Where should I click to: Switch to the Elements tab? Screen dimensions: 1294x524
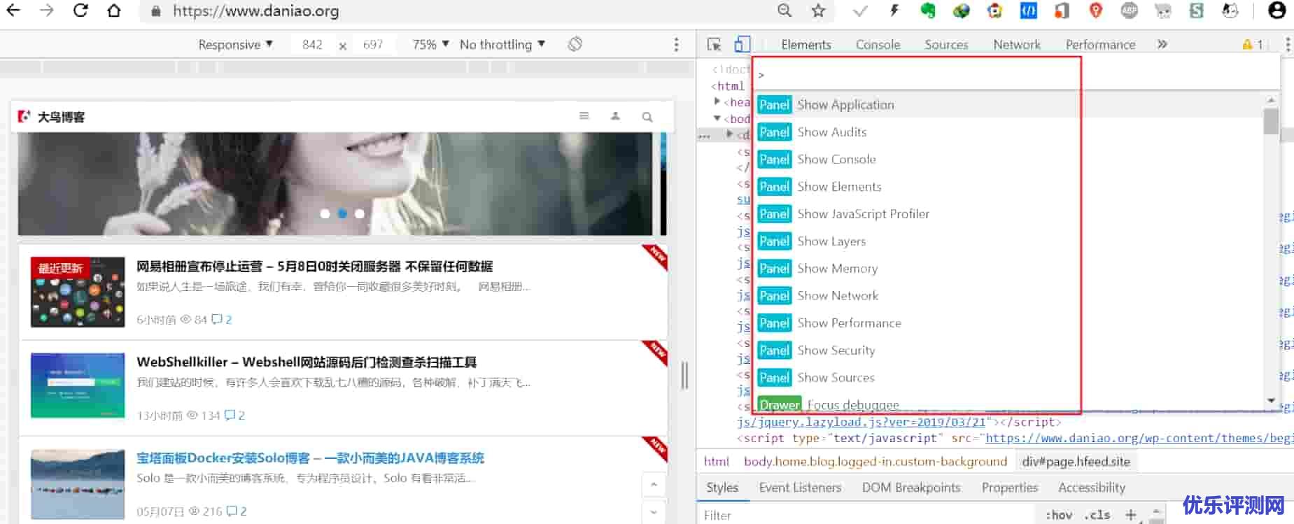point(806,44)
